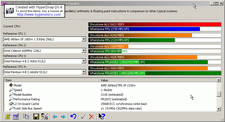Viewport: 225px width, 122px height.
Task: Click scrollbar up arrow in details list
Action: [x=218, y=80]
